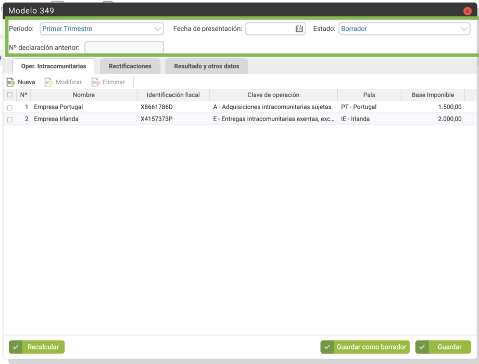Click checkmark icon on Guardar button
The image size is (479, 364).
click(x=422, y=347)
